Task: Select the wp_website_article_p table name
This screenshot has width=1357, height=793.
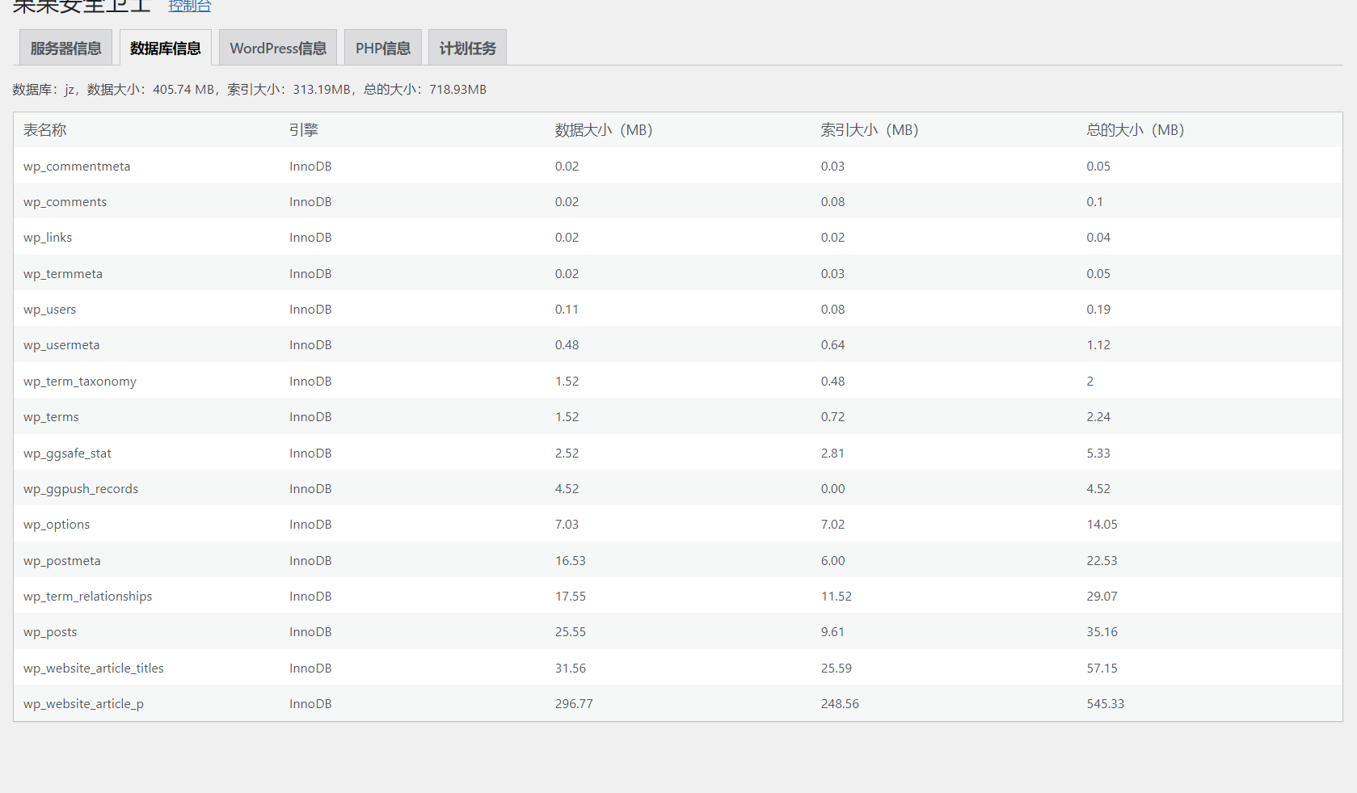Action: coord(83,704)
